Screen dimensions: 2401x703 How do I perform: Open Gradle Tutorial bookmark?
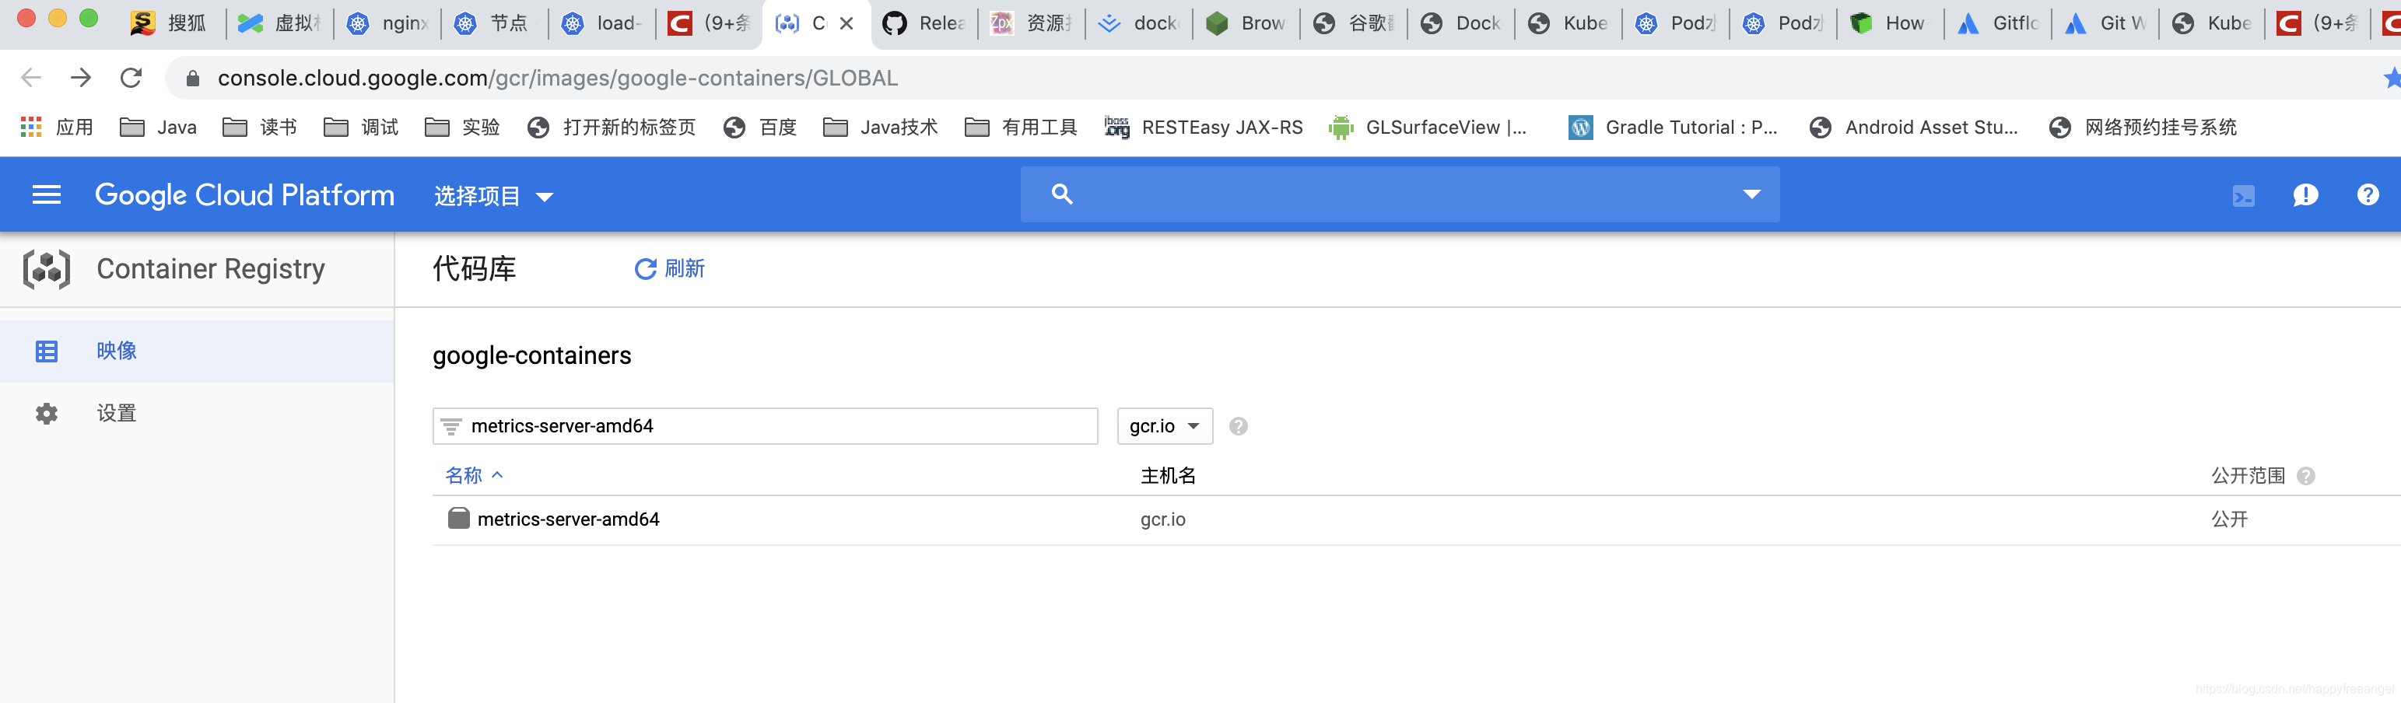(x=1673, y=128)
